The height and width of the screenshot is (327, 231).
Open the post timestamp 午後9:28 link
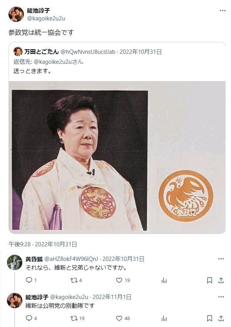pyautogui.click(x=43, y=244)
